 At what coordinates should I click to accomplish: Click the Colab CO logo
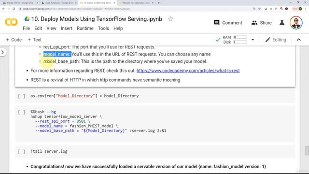click(x=11, y=22)
